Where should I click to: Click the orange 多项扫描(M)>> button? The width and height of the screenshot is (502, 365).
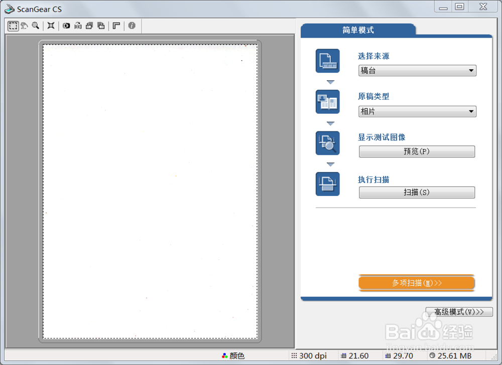pos(417,283)
